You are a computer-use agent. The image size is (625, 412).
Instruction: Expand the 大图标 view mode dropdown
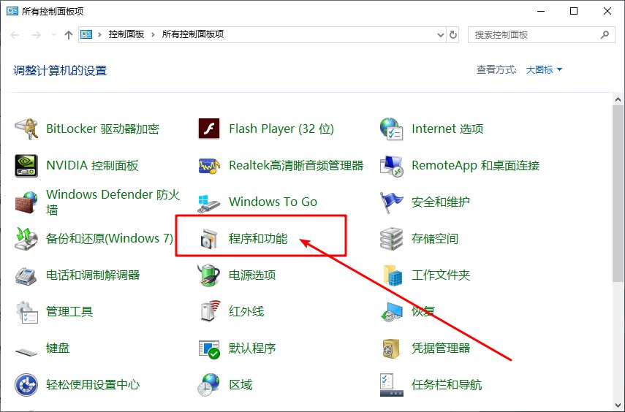tap(545, 70)
